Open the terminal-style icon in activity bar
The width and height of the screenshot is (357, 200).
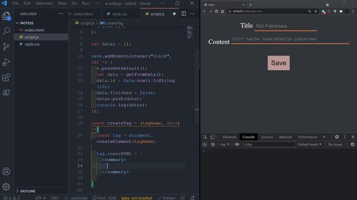[x=6, y=93]
